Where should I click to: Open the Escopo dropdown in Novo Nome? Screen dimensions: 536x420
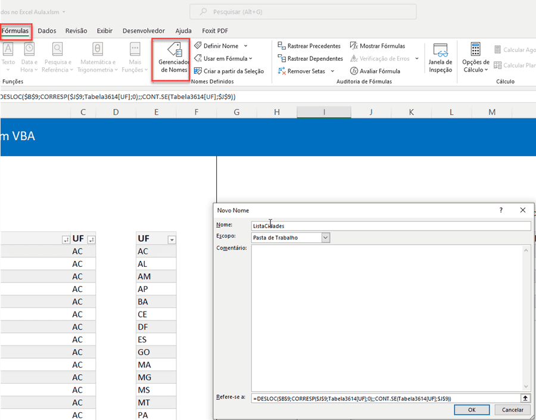(325, 237)
